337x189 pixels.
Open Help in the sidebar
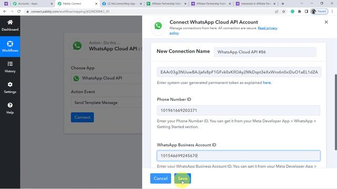[10, 108]
